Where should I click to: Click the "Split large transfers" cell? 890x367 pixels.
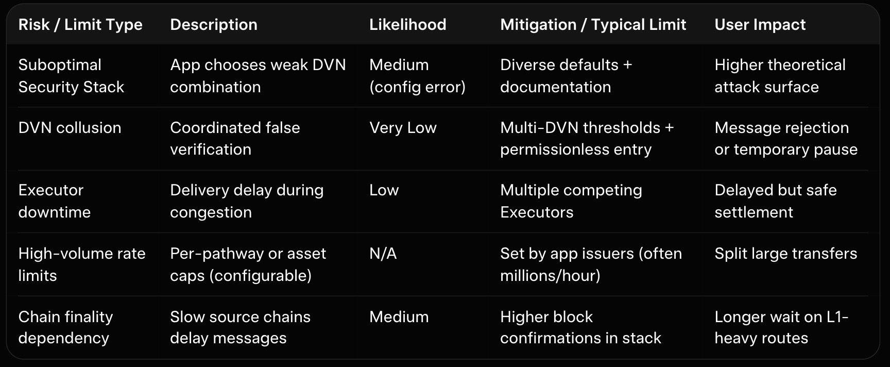(785, 254)
